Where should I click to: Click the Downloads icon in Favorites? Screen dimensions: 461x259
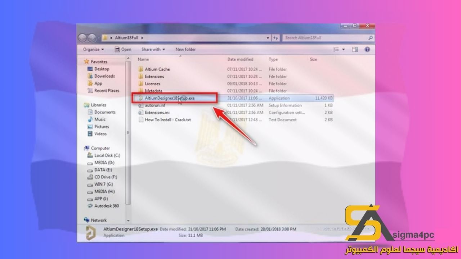[90, 76]
